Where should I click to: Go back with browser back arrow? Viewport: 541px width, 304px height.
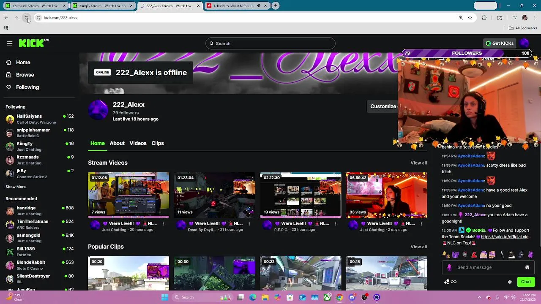(x=6, y=18)
